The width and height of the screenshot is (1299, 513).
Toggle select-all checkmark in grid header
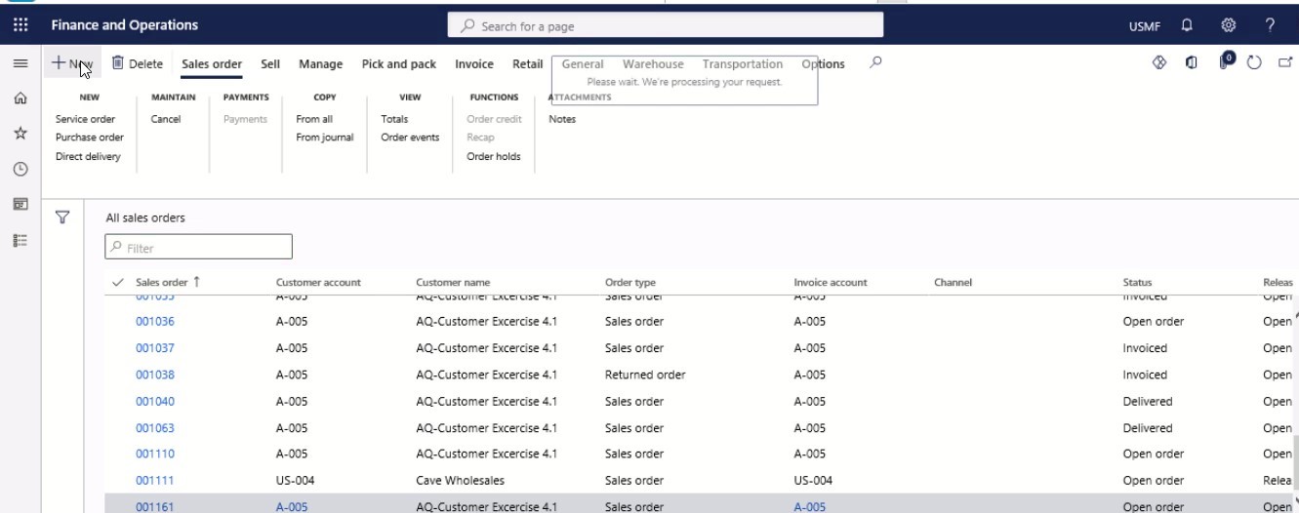(x=119, y=282)
